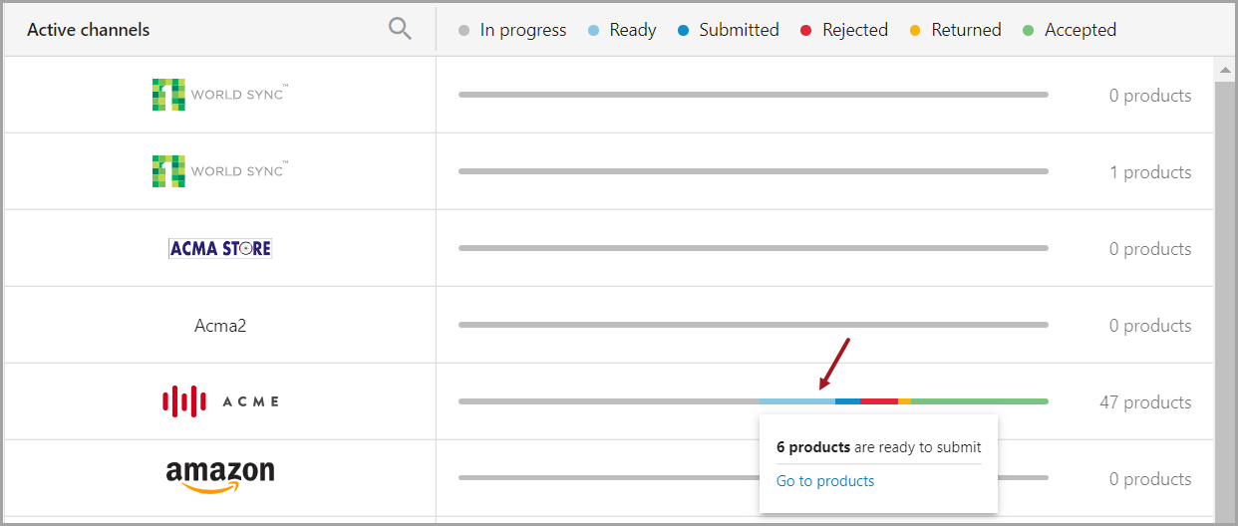Click the orange Returned segment on ACME bar
The image size is (1238, 526).
(x=904, y=401)
